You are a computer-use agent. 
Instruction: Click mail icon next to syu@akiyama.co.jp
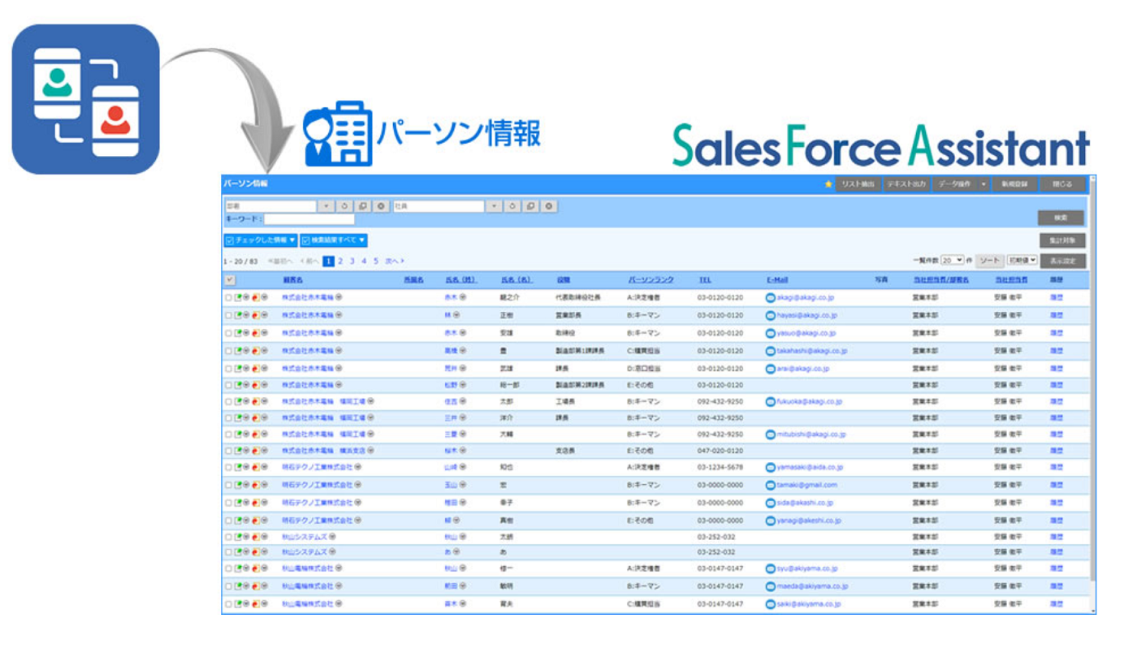(770, 568)
